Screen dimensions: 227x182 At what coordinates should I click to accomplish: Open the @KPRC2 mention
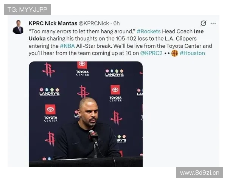151,53
